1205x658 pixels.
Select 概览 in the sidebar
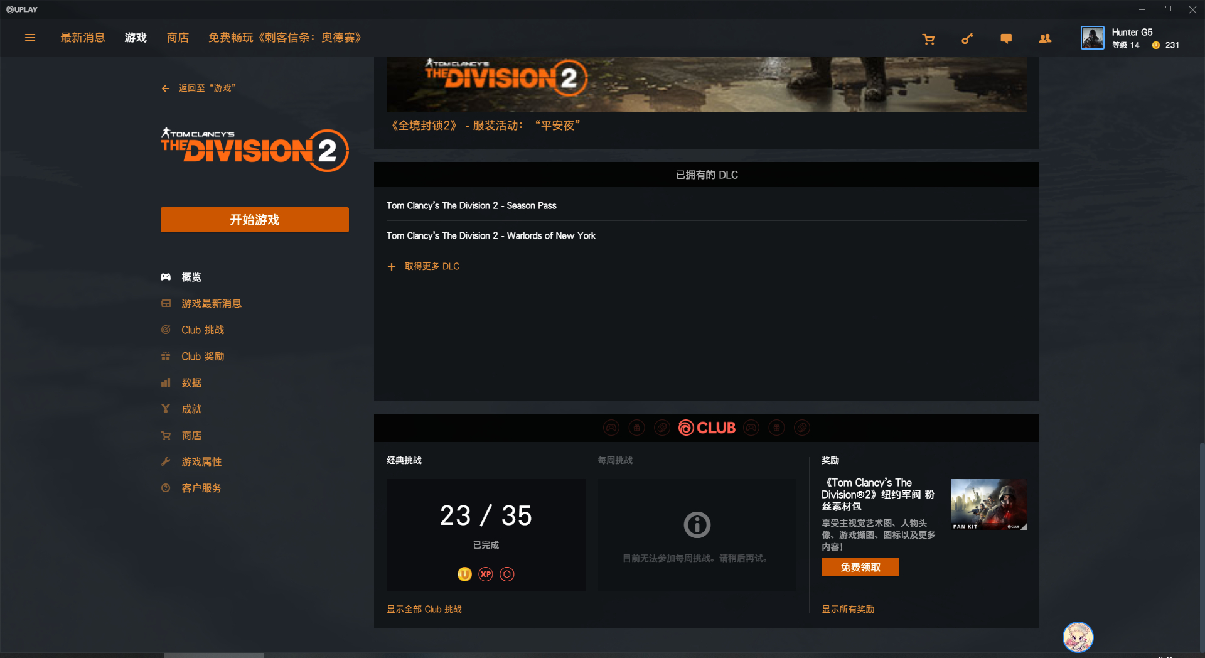(191, 277)
